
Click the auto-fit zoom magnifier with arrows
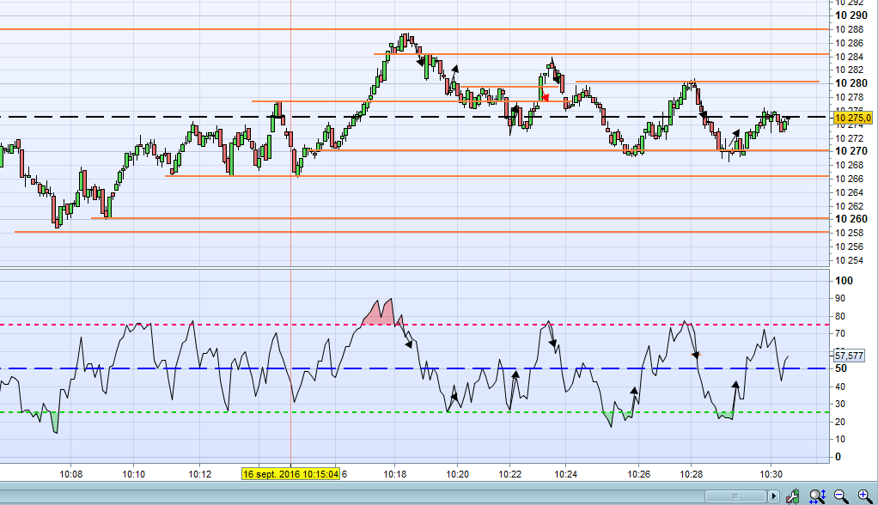point(817,496)
